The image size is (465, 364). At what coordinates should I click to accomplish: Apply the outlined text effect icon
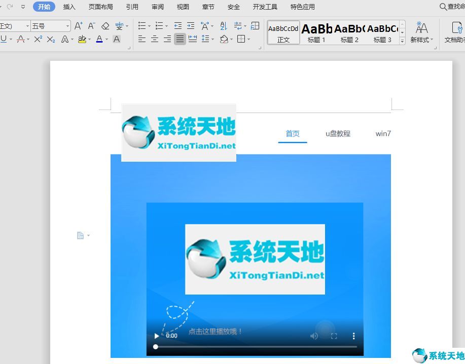click(64, 39)
